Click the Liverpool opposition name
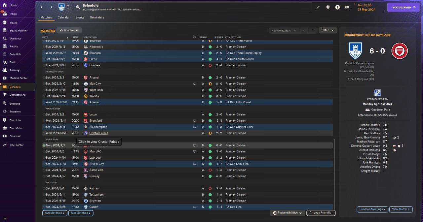 coord(95,158)
